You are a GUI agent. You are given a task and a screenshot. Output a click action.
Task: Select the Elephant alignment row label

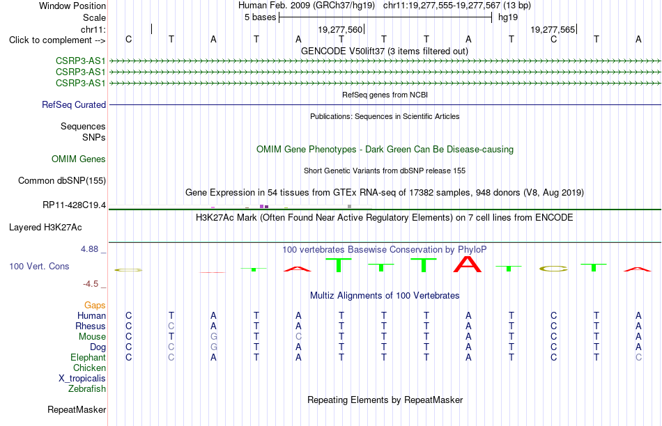88,357
